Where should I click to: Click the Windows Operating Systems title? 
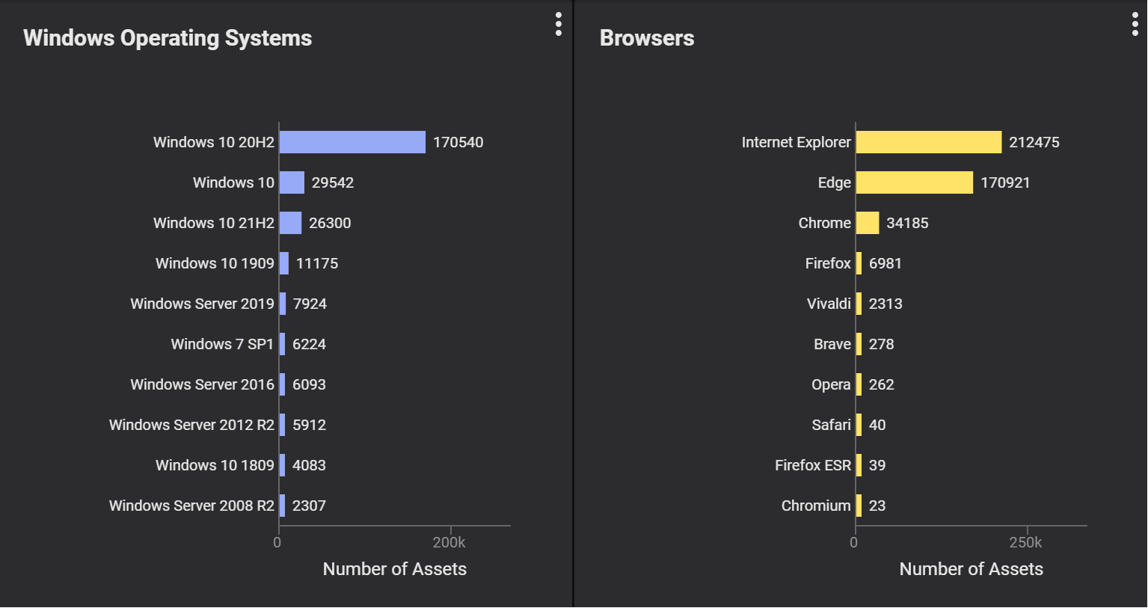click(168, 38)
